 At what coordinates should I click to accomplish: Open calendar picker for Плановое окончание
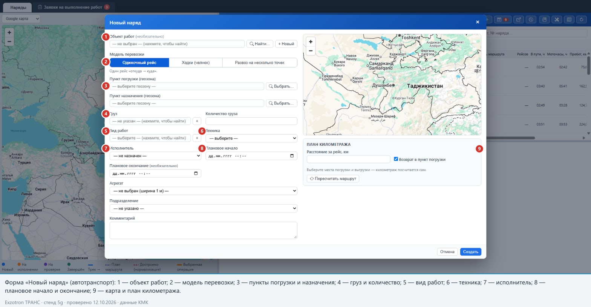pyautogui.click(x=196, y=173)
